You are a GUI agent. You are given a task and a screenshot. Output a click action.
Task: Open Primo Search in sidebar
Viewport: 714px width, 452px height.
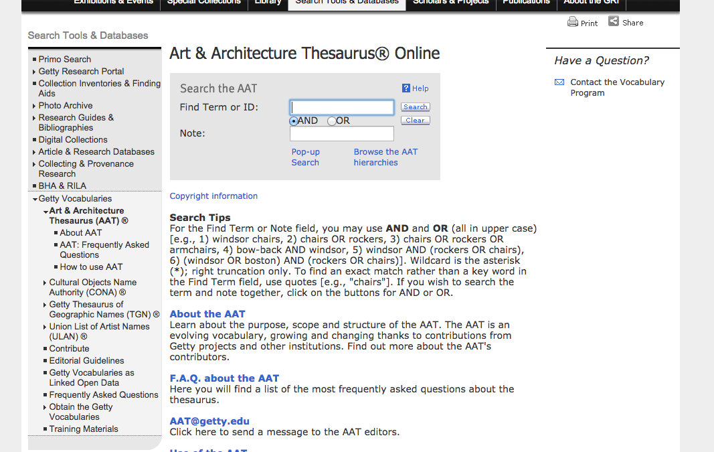coord(65,59)
